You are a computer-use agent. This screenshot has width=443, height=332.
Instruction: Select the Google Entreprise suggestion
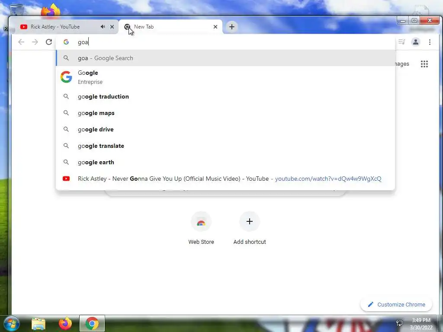pos(225,77)
